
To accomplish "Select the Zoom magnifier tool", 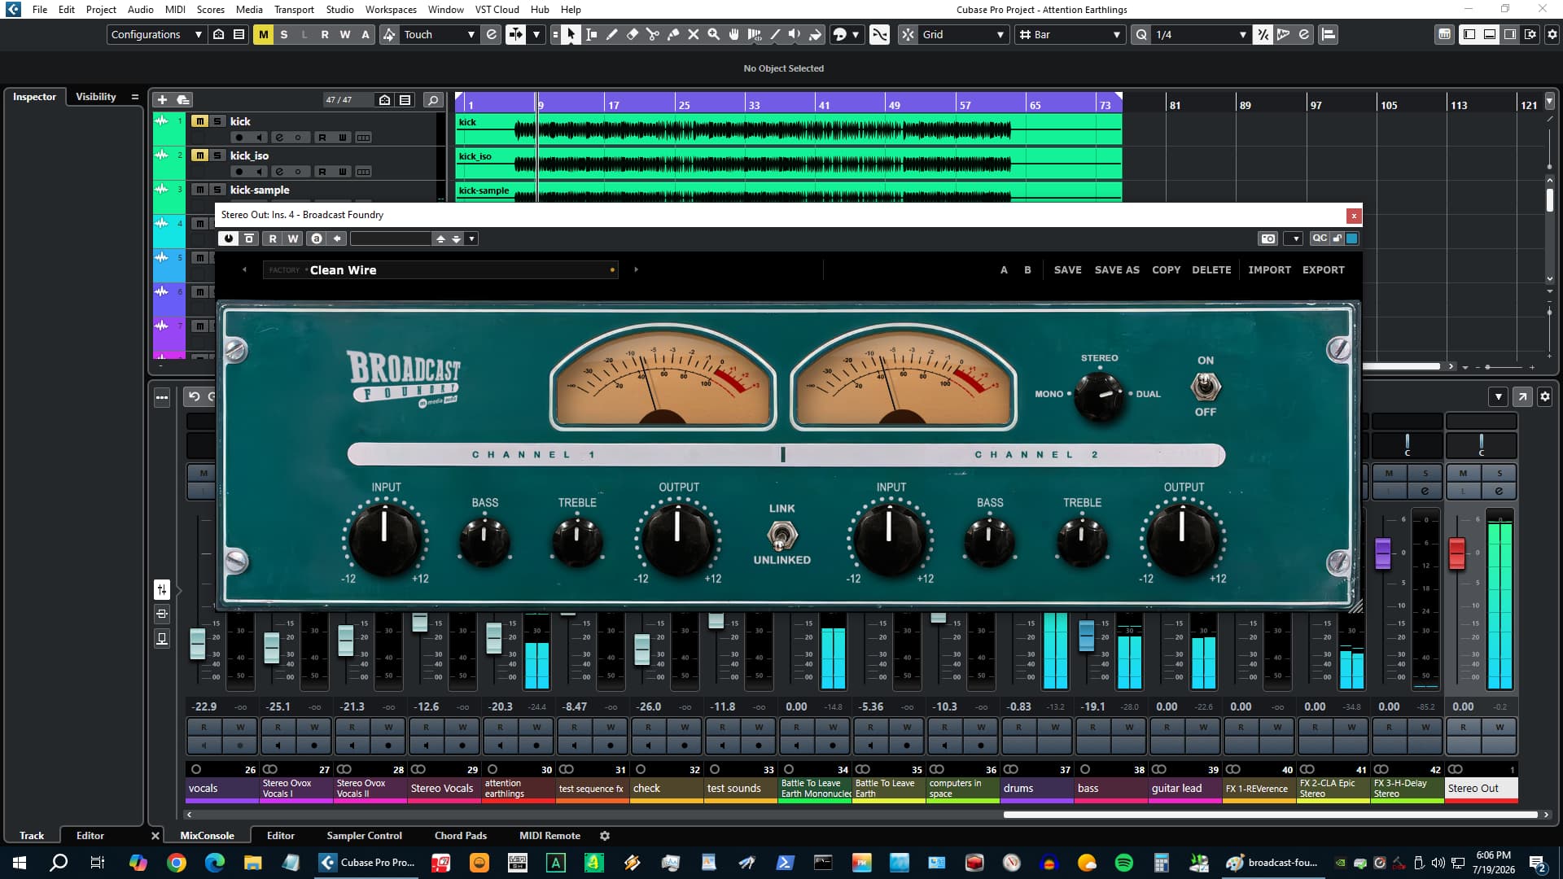I will tap(714, 34).
